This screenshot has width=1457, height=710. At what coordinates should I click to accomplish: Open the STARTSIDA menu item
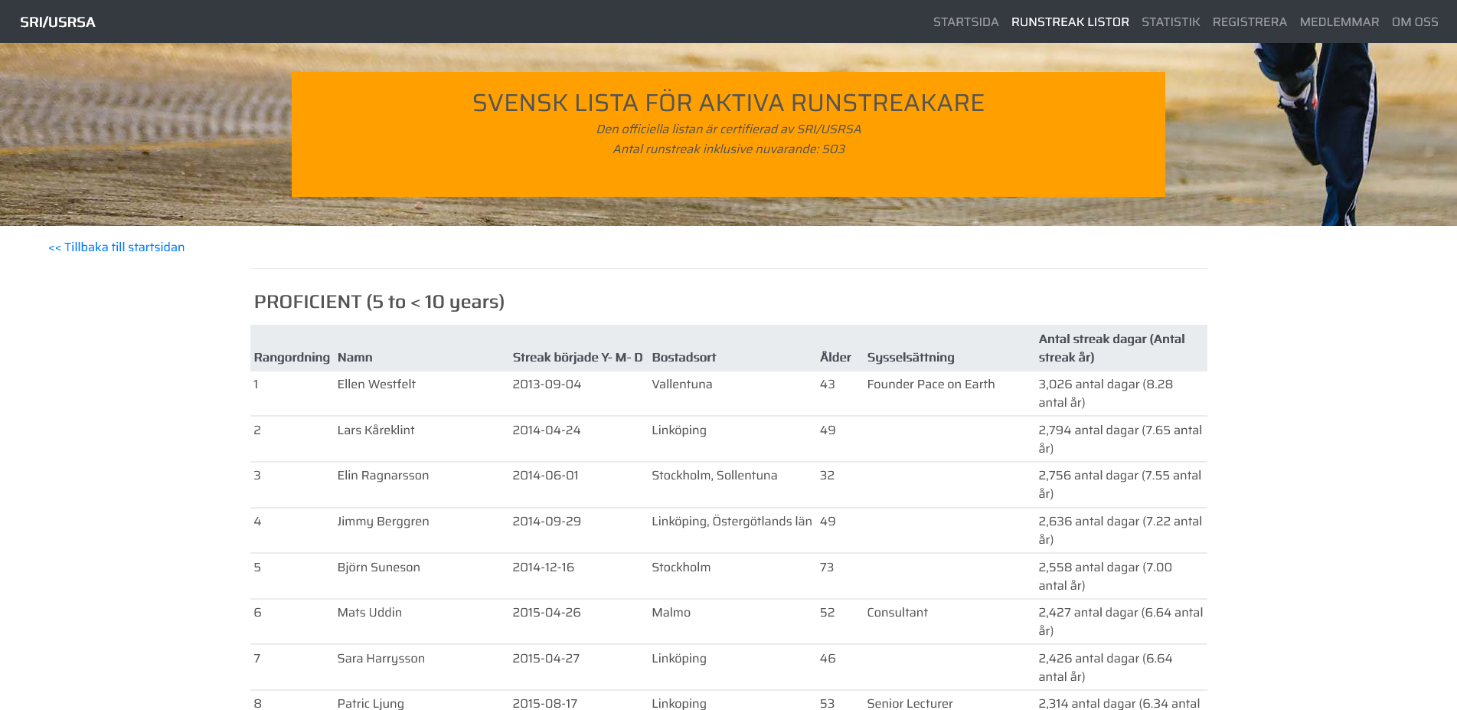tap(965, 22)
